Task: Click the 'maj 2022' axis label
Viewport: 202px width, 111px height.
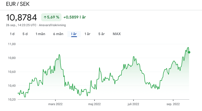Action: click(95, 104)
